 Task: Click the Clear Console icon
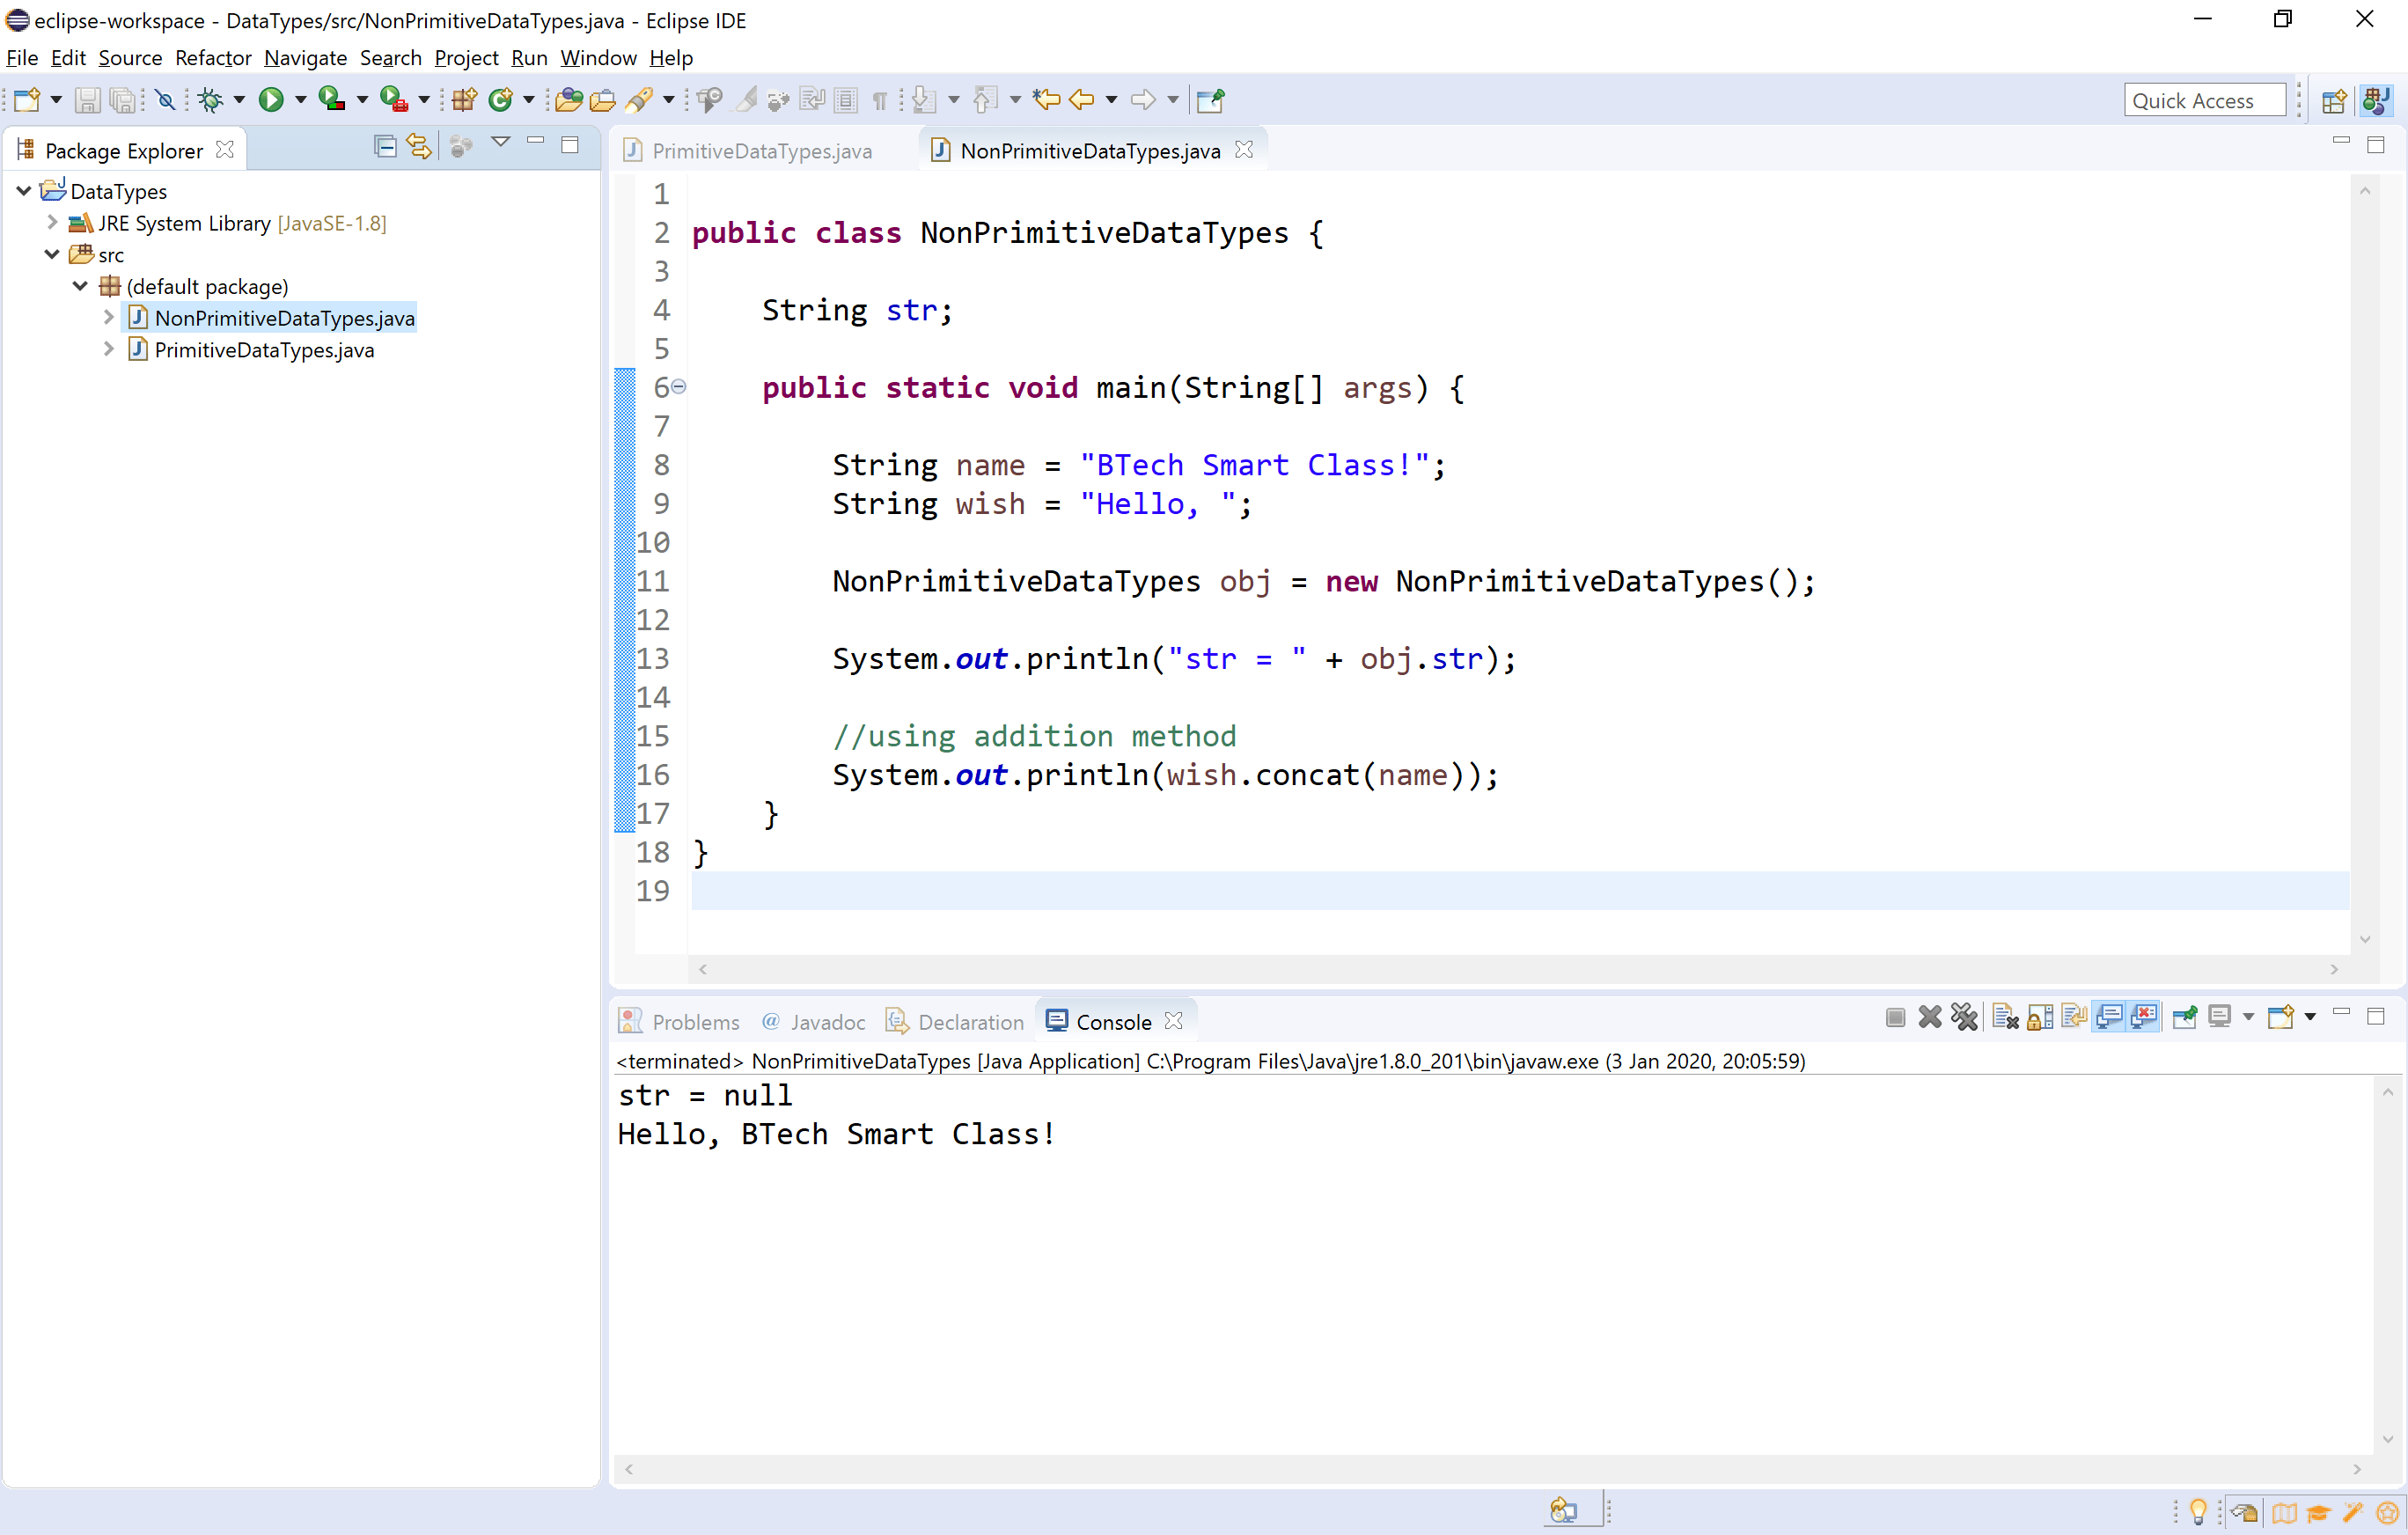coord(2004,1017)
